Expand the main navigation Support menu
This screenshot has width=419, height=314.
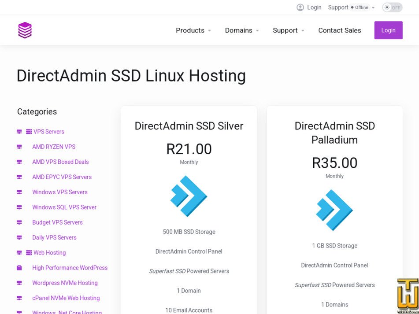tap(289, 30)
